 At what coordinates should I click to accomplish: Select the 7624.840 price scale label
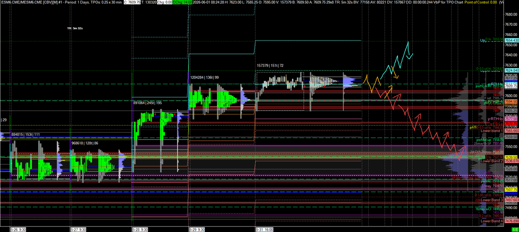512,70
